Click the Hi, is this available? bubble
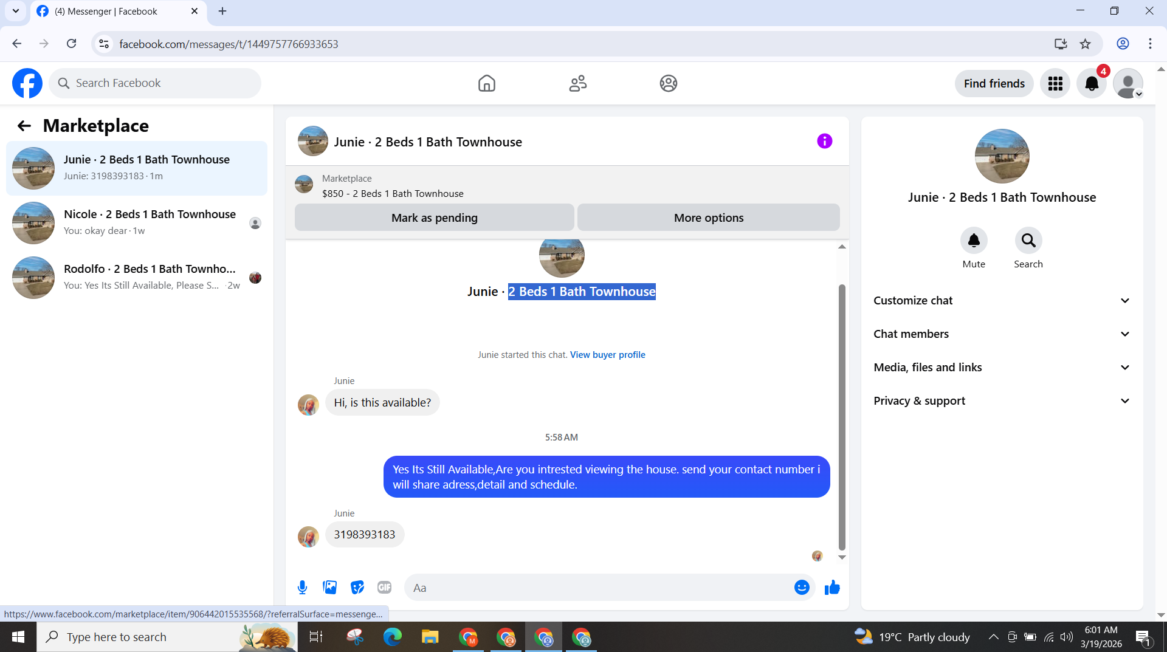This screenshot has width=1167, height=652. point(382,403)
